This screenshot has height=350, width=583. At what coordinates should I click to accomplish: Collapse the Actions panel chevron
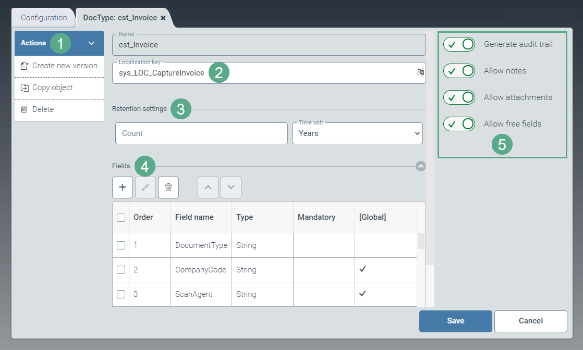click(x=92, y=43)
